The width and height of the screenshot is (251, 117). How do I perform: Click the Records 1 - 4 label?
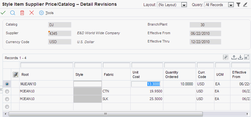pos(15,58)
